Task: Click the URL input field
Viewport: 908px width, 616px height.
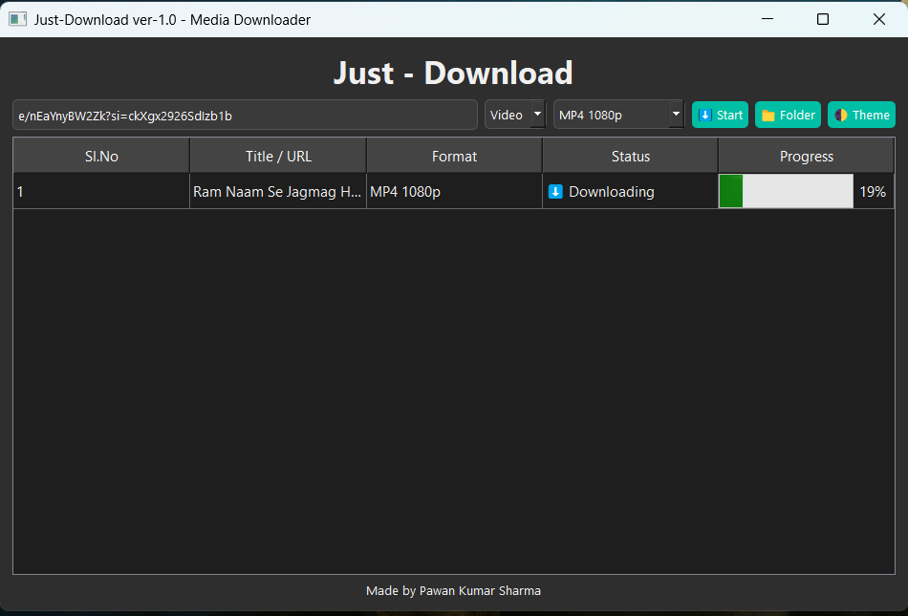Action: point(244,115)
